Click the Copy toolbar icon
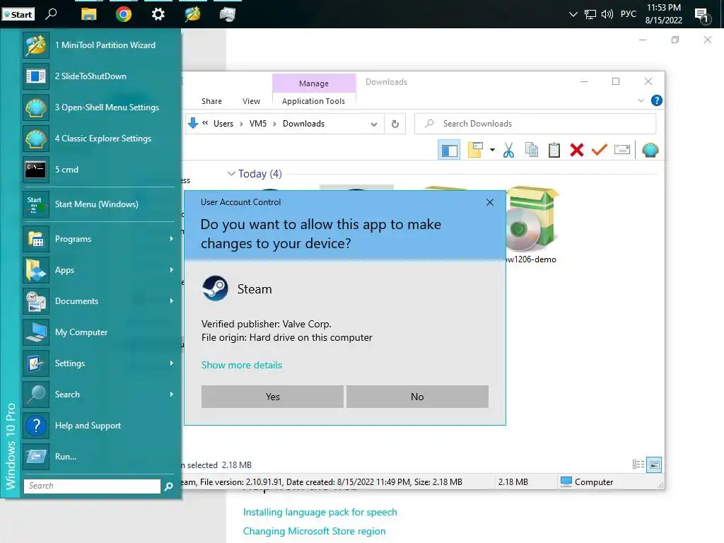Viewport: 724px width, 543px height. pyautogui.click(x=532, y=150)
